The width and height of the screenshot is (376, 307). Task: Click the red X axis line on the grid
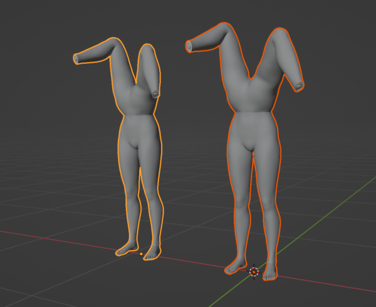pos(63,239)
